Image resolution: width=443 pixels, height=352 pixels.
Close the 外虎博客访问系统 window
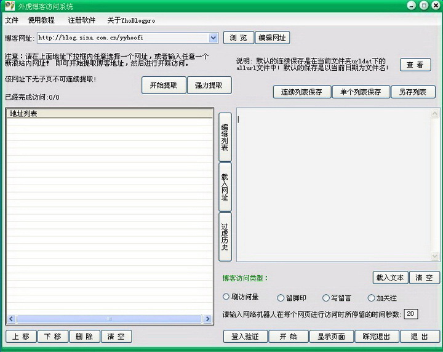(x=436, y=6)
